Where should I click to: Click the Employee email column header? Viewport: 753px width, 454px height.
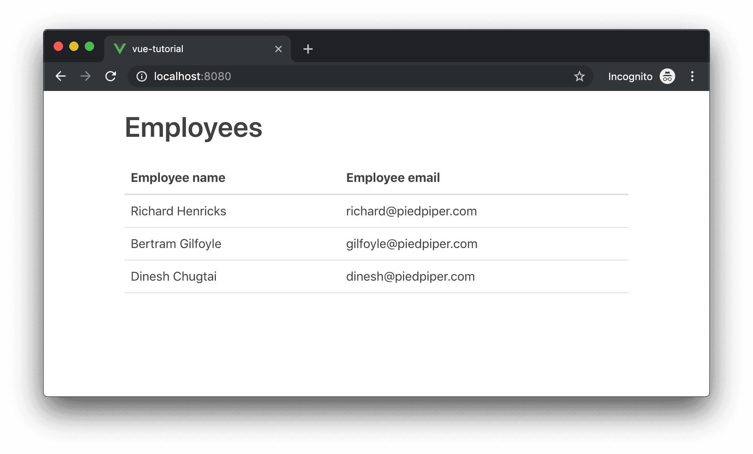[x=393, y=178]
